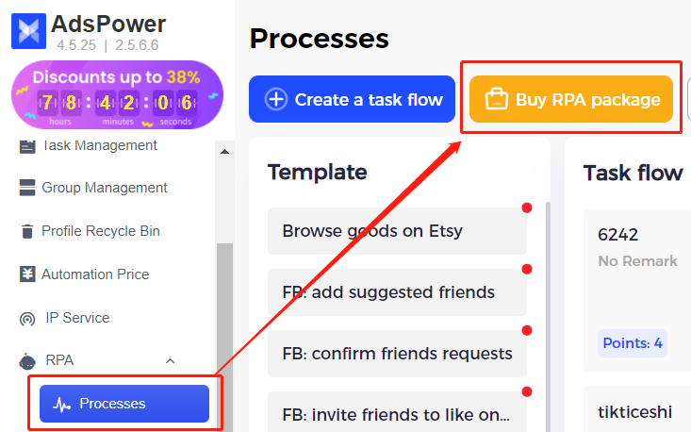Click the Automation Price yen icon
The width and height of the screenshot is (691, 432).
click(x=26, y=274)
